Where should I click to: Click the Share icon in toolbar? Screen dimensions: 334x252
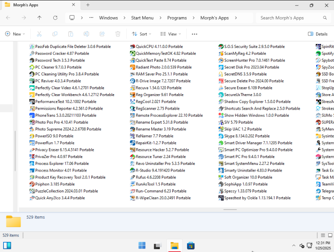[x=102, y=34]
